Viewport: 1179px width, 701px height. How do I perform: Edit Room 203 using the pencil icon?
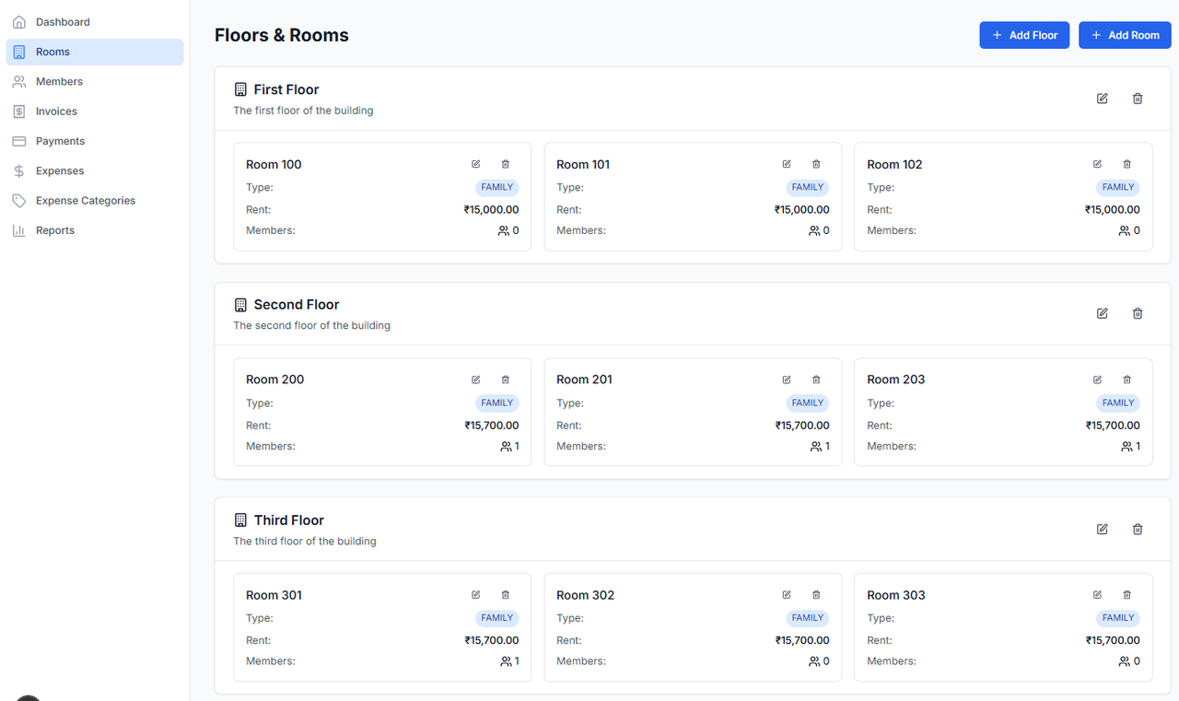1097,380
